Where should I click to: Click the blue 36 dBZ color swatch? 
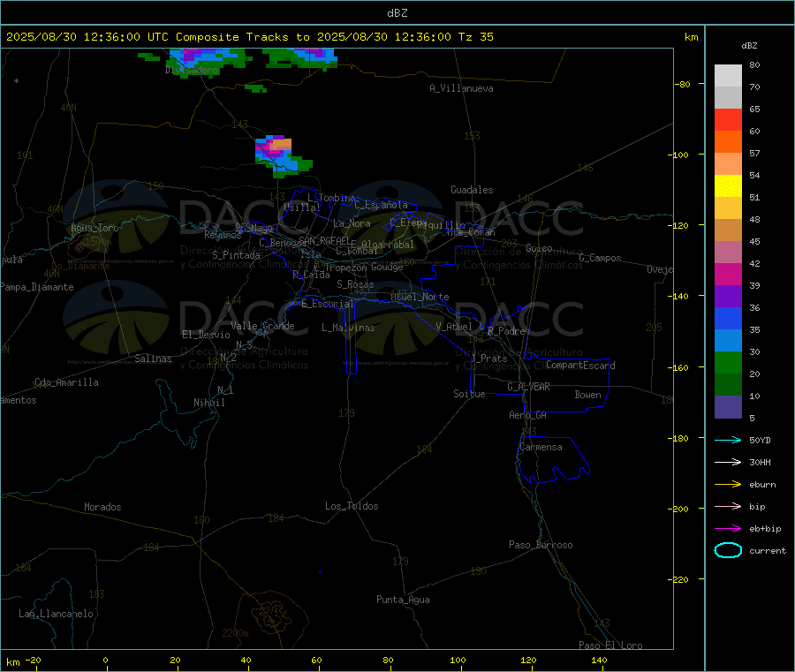tap(728, 318)
